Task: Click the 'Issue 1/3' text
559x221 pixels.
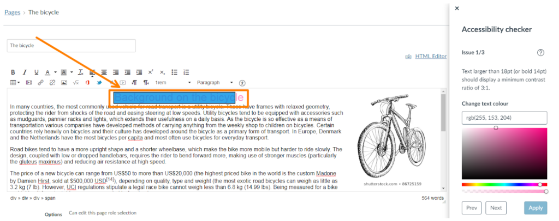Action: [473, 53]
